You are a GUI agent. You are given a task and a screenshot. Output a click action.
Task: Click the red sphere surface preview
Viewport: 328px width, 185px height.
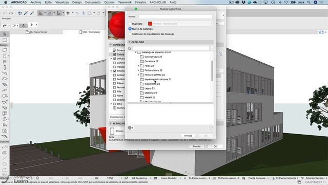click(116, 25)
